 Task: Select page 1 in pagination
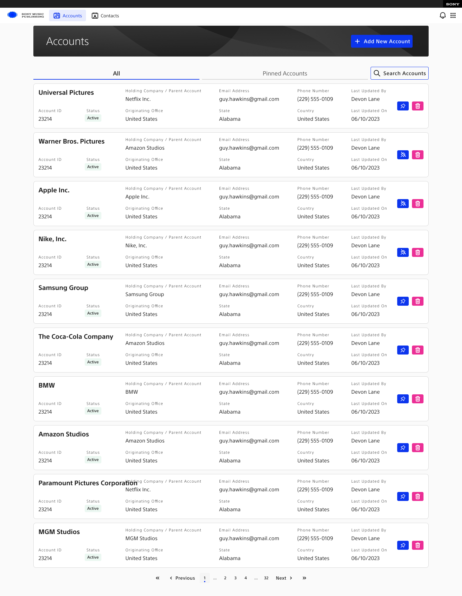coord(205,578)
